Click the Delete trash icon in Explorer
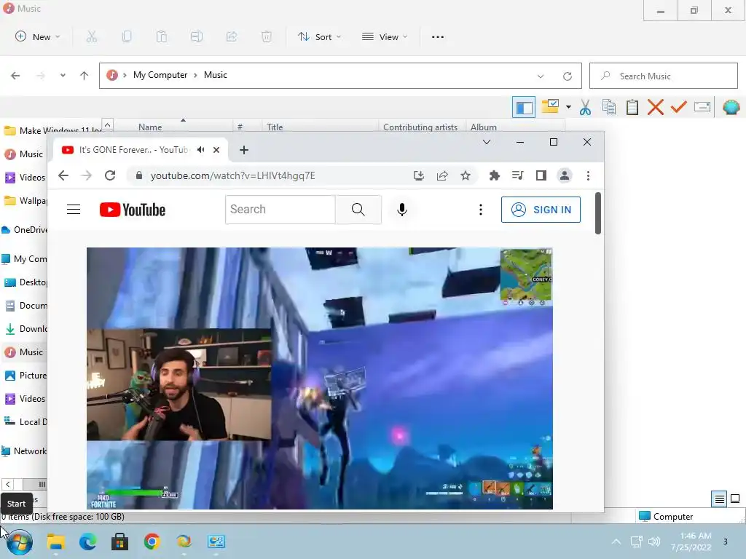This screenshot has height=559, width=746. point(267,36)
